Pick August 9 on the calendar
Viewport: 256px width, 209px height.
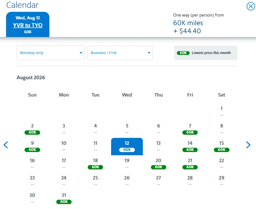coord(32,146)
